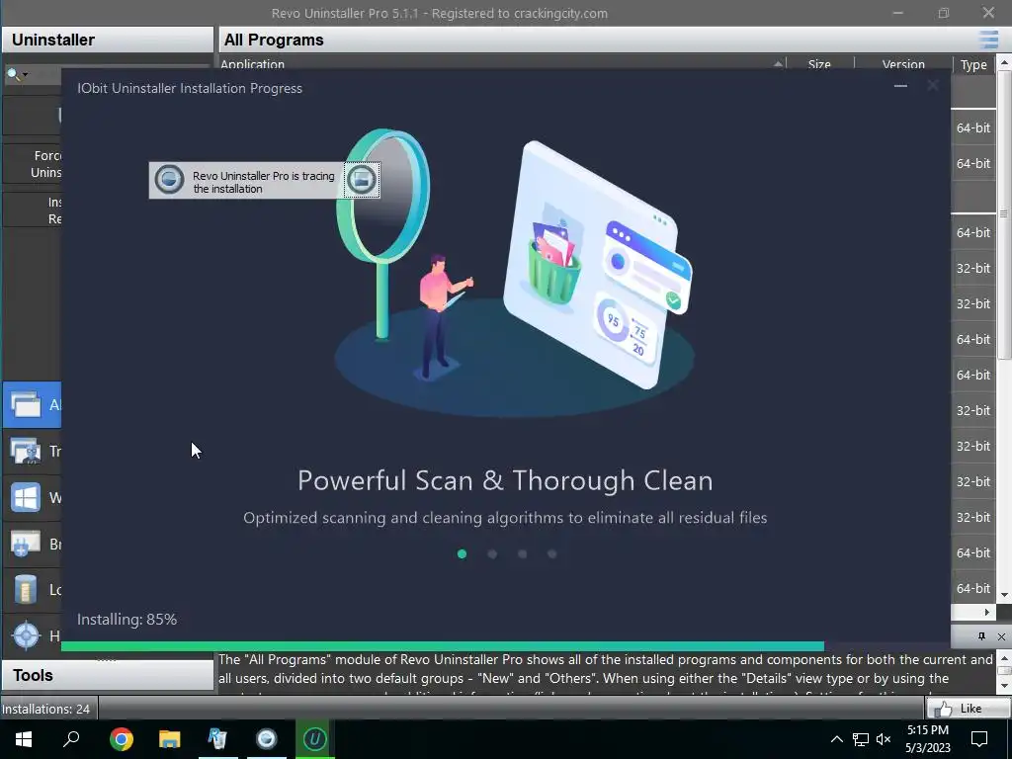
Task: Click the Revo tracing target icon on left
Action: pyautogui.click(x=169, y=180)
